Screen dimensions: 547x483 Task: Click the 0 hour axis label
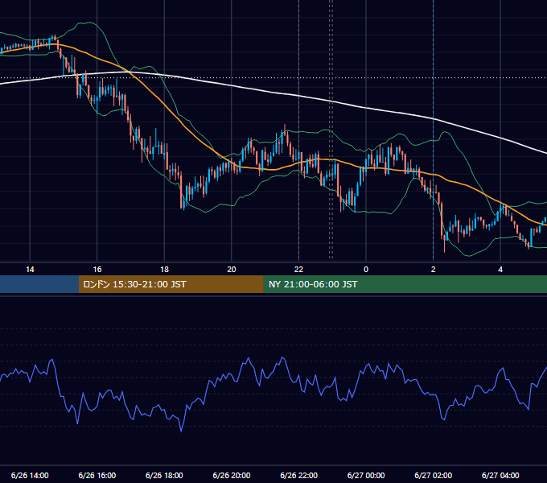(366, 270)
